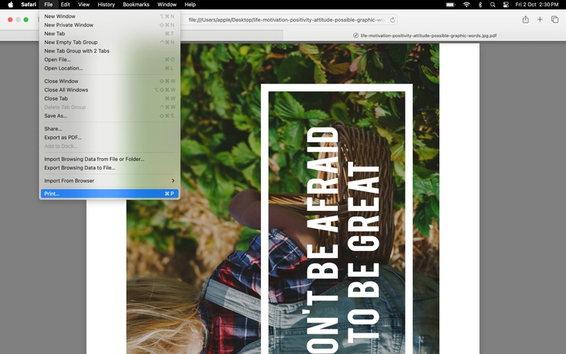
Task: Select Close Window entry
Action: pyautogui.click(x=109, y=81)
